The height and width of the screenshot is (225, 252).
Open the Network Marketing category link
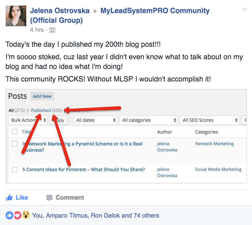[214, 144]
